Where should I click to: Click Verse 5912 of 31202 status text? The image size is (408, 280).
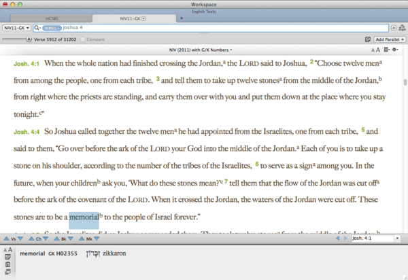(55, 39)
